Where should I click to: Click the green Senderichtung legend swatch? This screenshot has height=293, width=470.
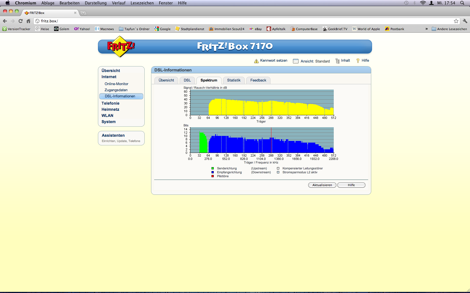coord(213,168)
